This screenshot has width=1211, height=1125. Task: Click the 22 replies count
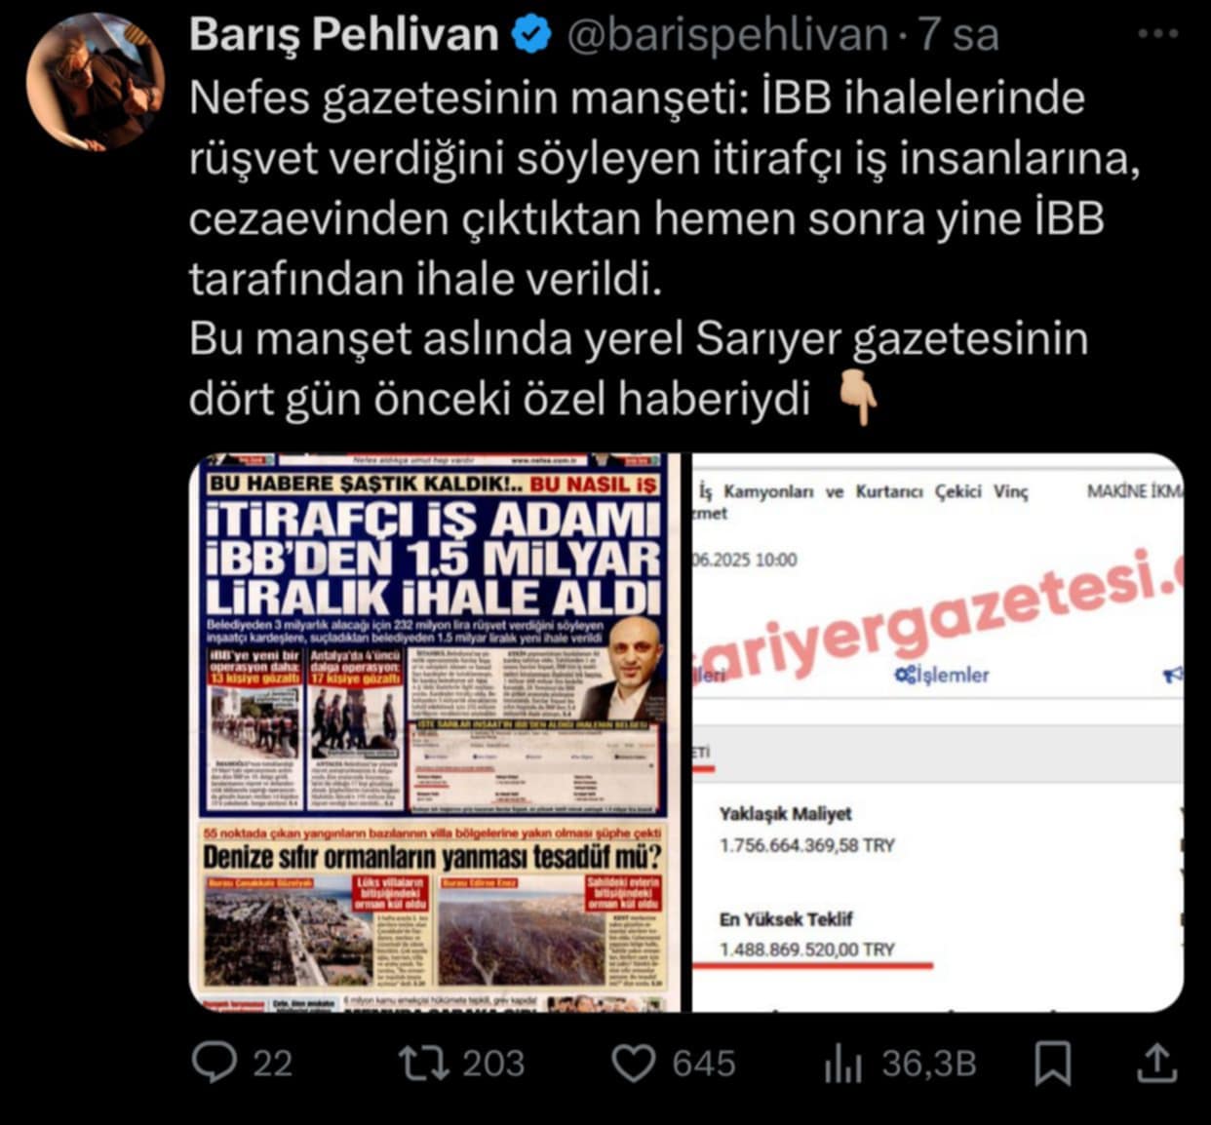click(x=273, y=1064)
